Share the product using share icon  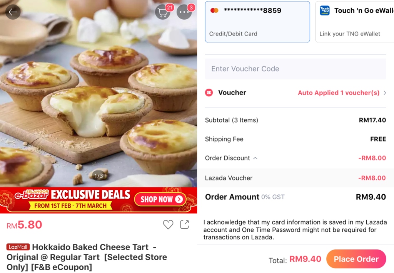tap(184, 224)
